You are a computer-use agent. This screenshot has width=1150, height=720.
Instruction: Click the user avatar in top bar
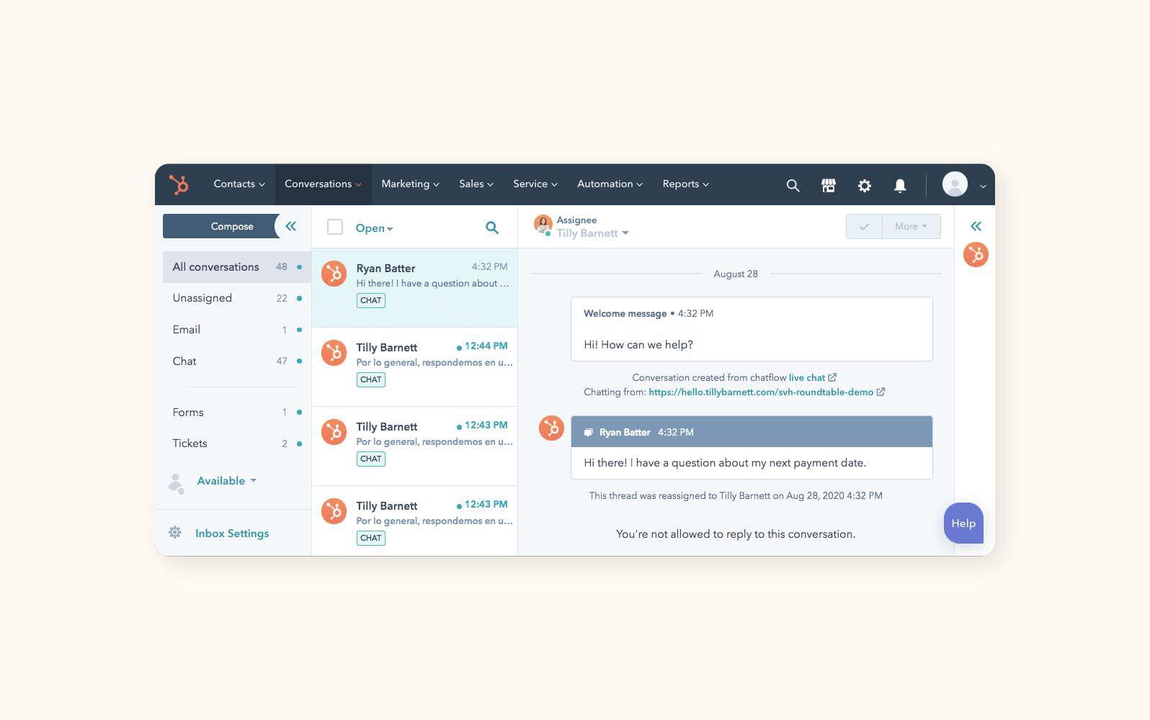(955, 184)
